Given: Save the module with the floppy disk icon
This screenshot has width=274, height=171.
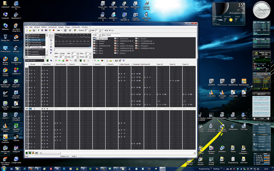Looking at the screenshot, I should point(34,30).
